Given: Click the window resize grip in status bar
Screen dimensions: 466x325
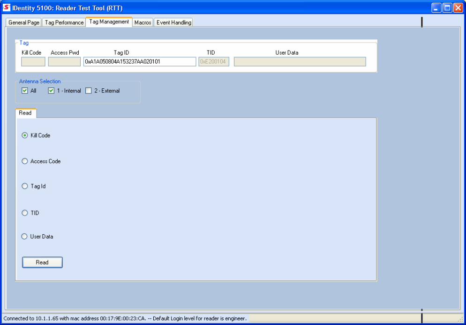Looking at the screenshot, I should (460, 319).
